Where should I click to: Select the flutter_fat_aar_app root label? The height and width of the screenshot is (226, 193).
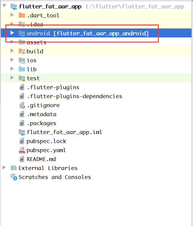pyautogui.click(x=50, y=7)
